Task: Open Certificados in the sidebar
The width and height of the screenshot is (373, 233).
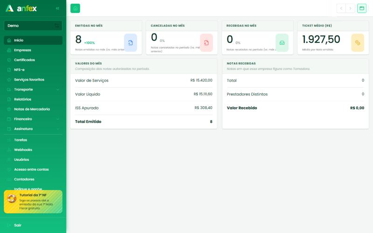Action: coord(33,60)
